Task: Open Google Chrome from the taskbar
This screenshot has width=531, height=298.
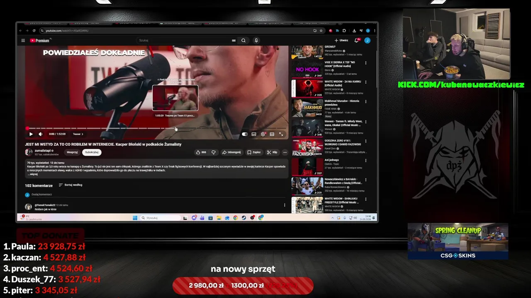Action: coord(235,218)
